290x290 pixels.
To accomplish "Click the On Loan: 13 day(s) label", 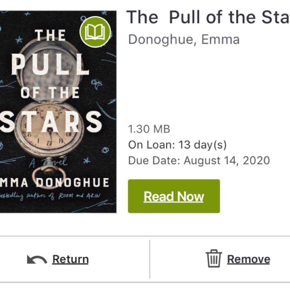I will [x=177, y=145].
